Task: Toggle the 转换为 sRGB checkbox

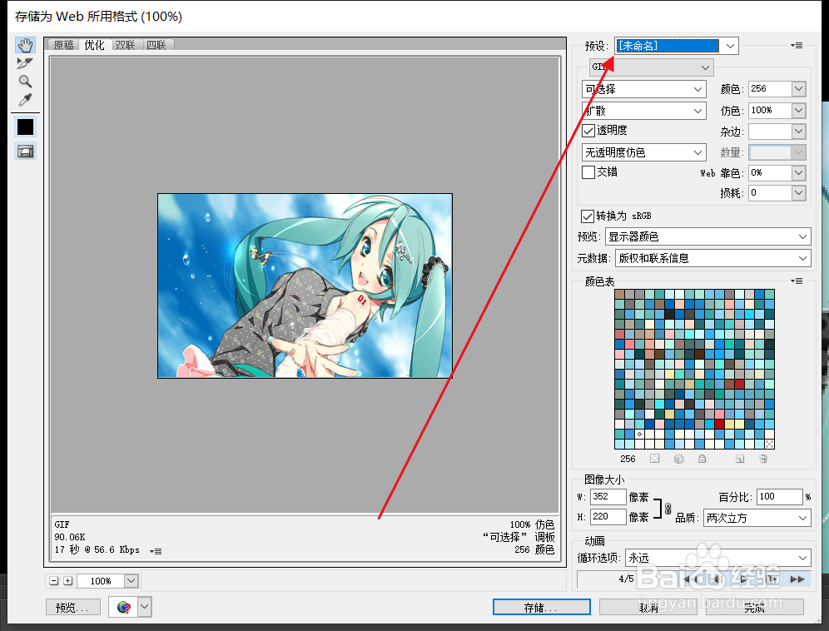Action: tap(587, 216)
